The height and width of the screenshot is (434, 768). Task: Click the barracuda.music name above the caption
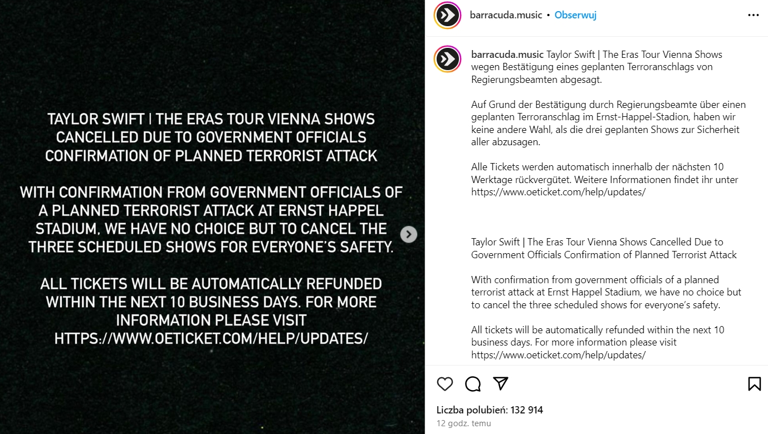[x=507, y=54]
